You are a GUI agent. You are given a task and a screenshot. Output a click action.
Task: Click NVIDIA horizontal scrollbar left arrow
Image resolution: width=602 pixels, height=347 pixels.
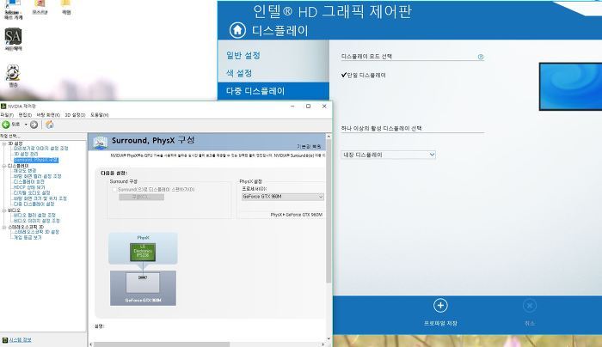pyautogui.click(x=91, y=344)
